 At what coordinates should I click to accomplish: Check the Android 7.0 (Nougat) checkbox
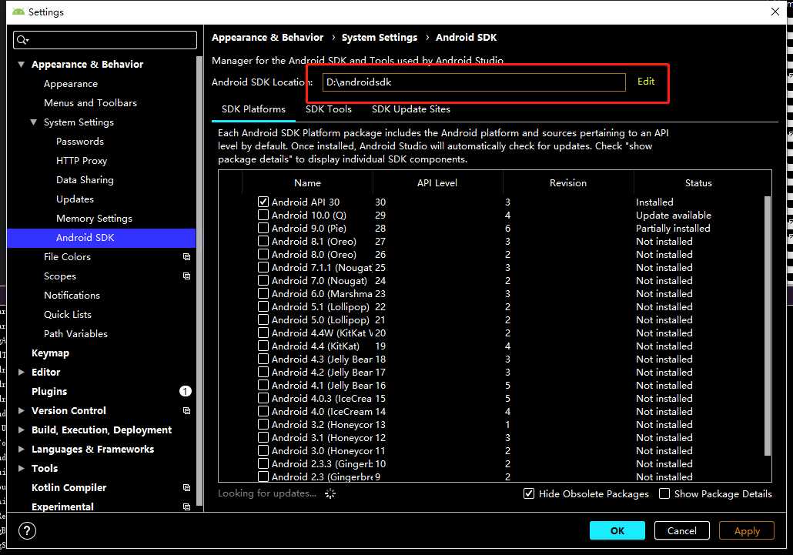click(x=263, y=280)
